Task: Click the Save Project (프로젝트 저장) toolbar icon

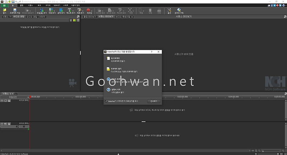Action: point(15,11)
